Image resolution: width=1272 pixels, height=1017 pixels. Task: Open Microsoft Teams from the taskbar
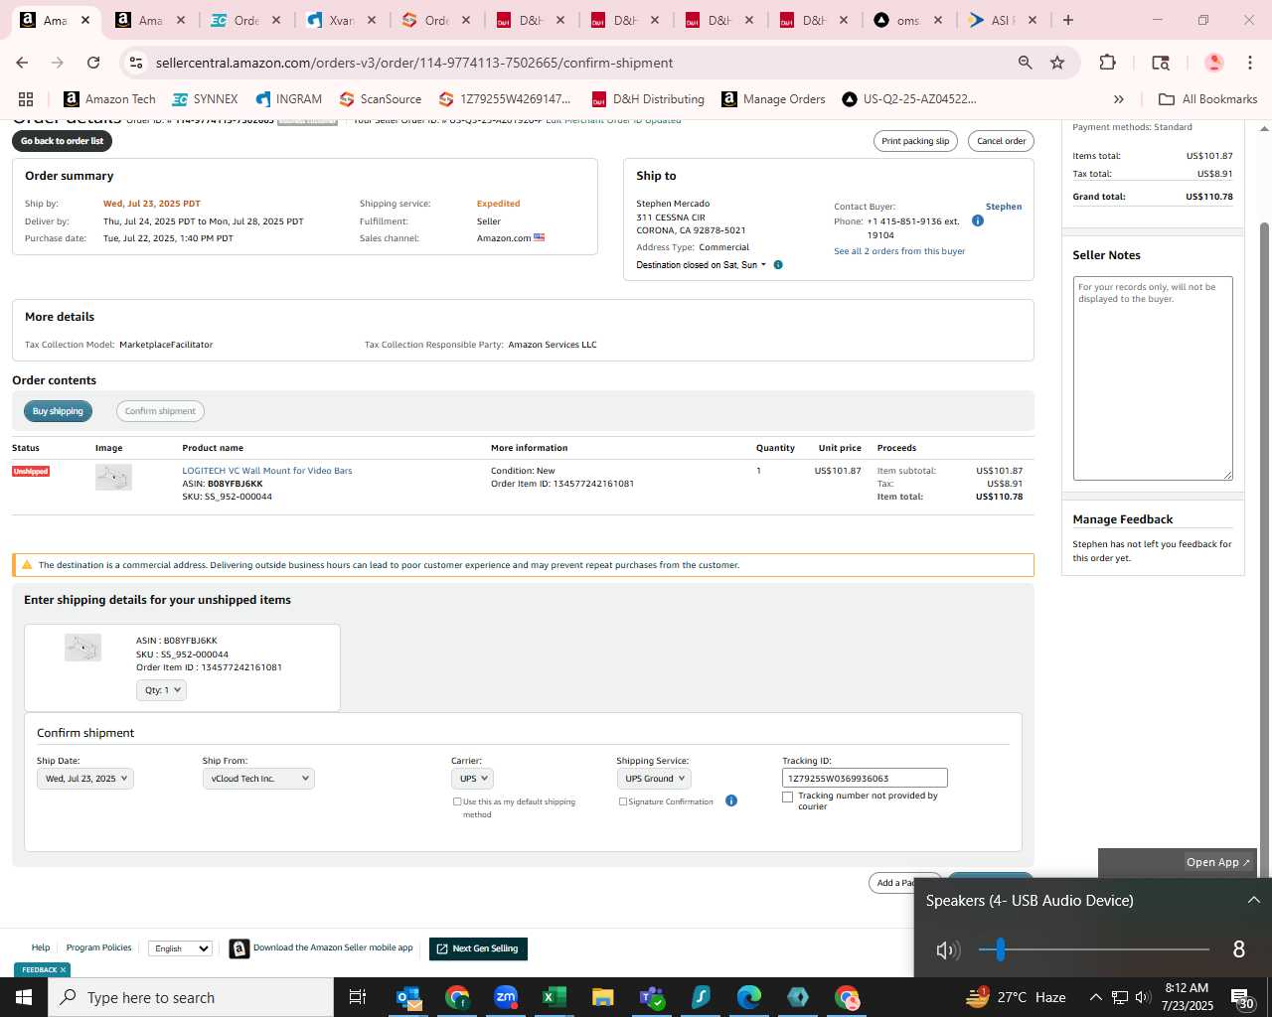tap(652, 997)
